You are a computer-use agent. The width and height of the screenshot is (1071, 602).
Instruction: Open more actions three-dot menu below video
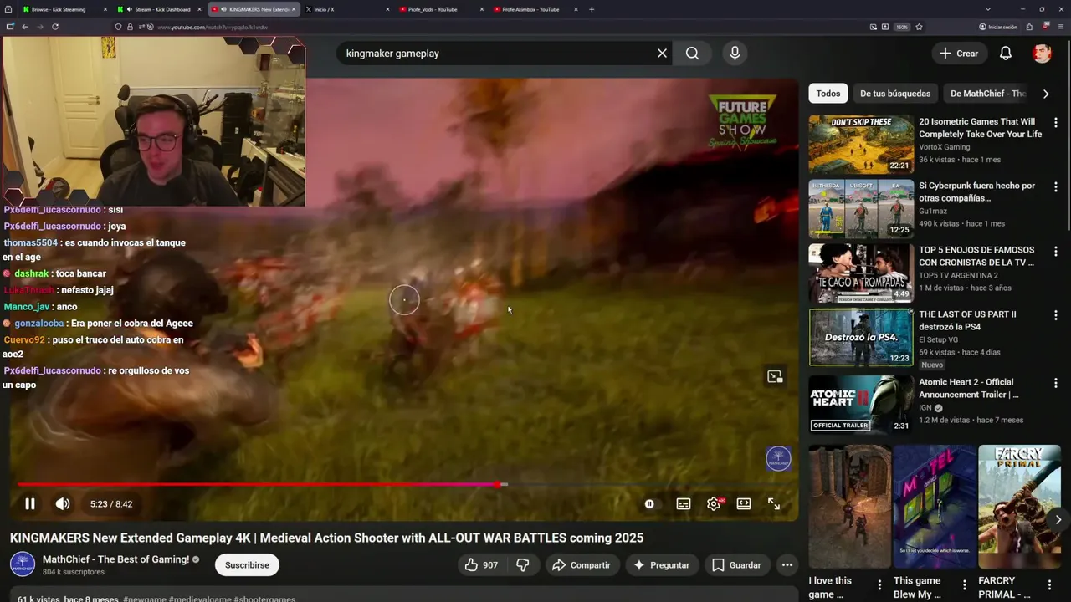787,564
